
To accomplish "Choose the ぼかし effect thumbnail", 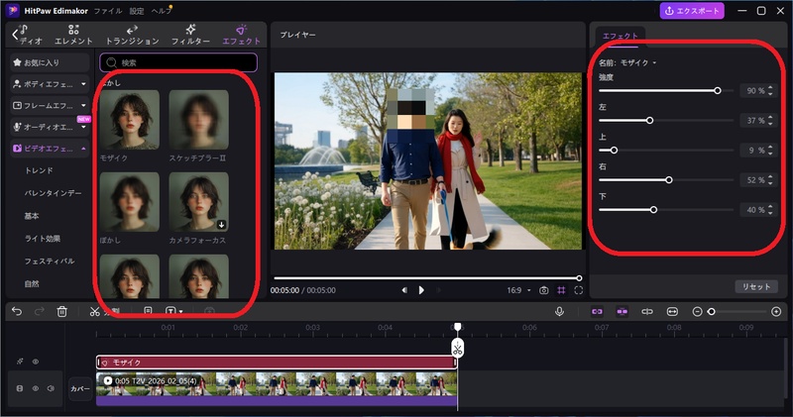I will [x=130, y=202].
